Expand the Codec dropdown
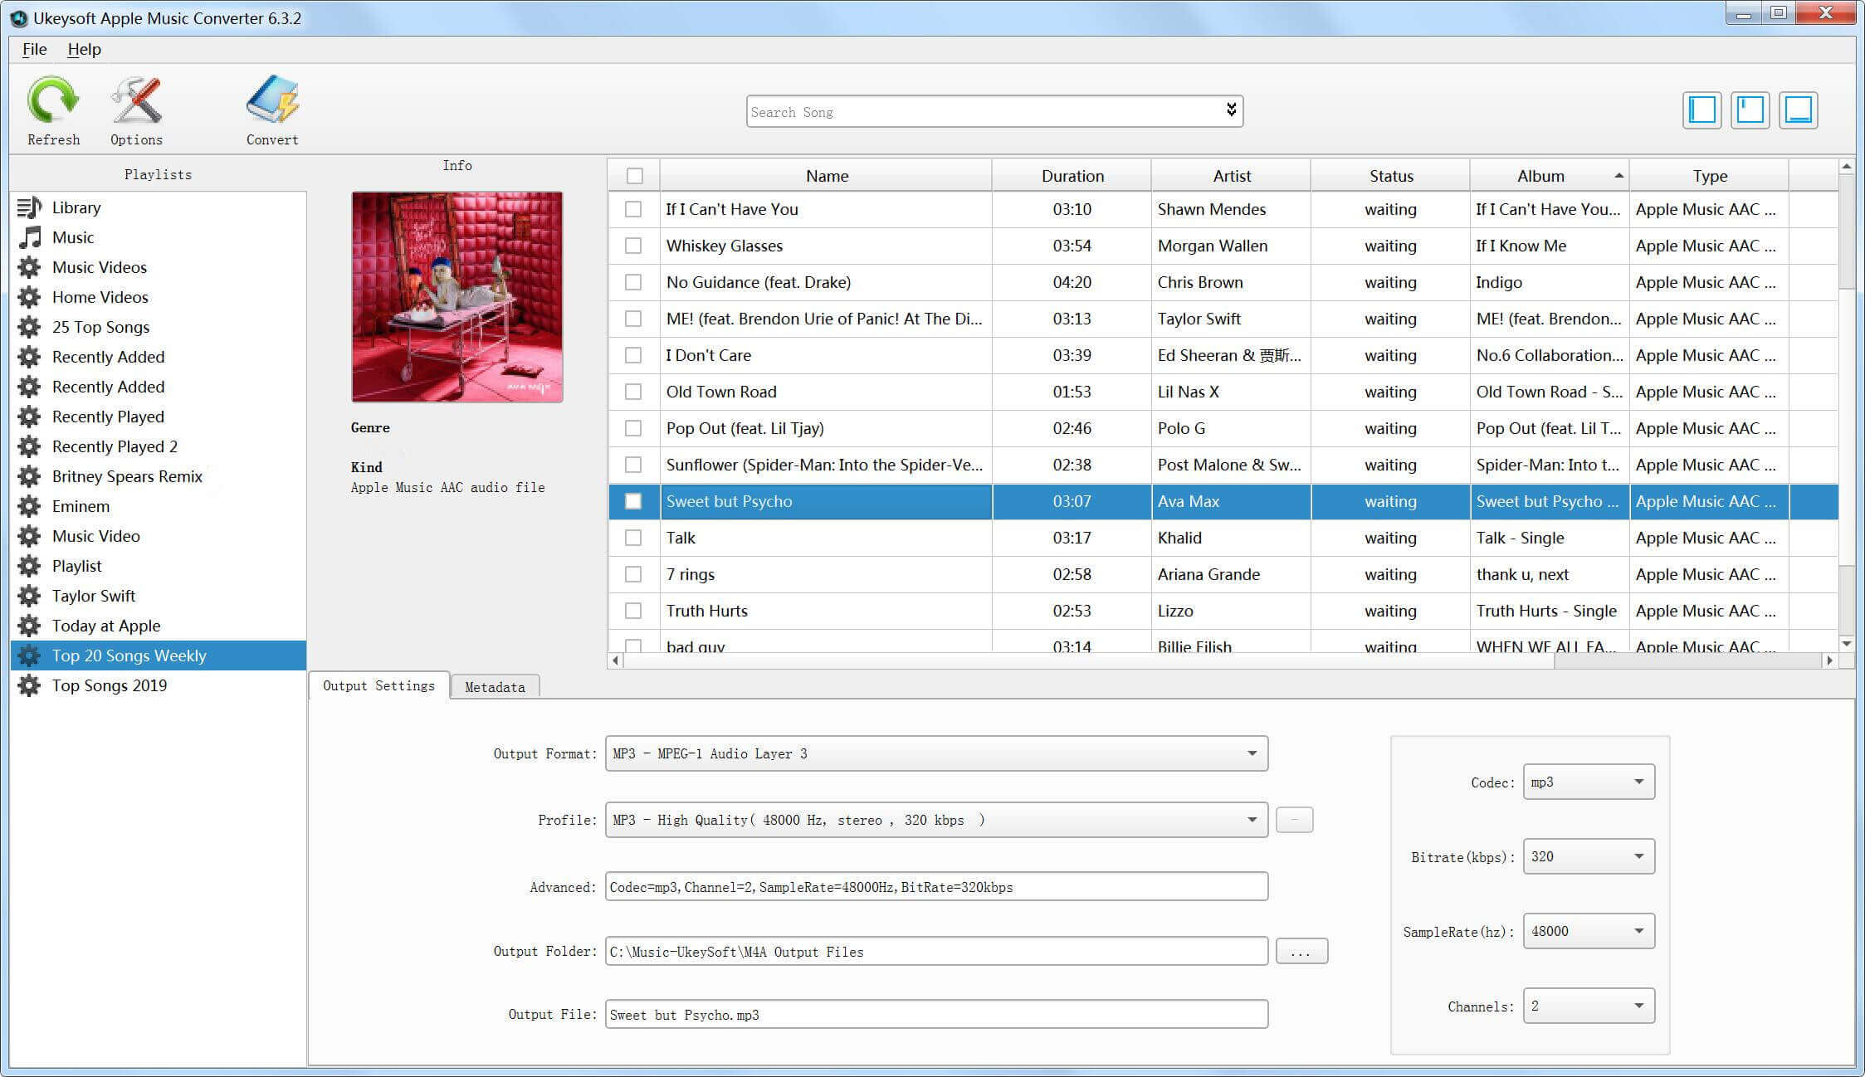This screenshot has width=1865, height=1077. tap(1587, 781)
